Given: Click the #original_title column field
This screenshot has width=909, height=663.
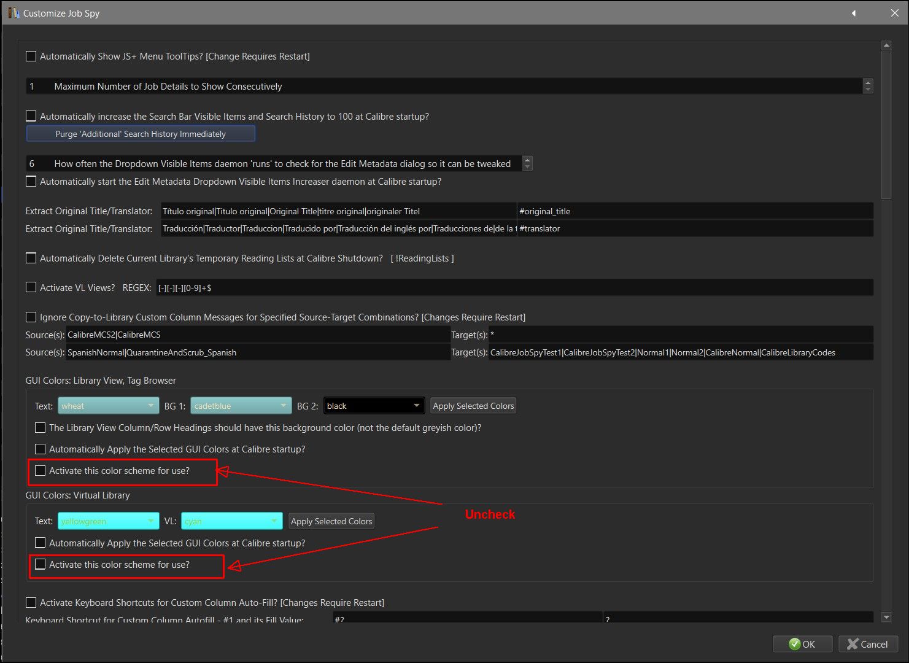Looking at the screenshot, I should click(x=695, y=211).
